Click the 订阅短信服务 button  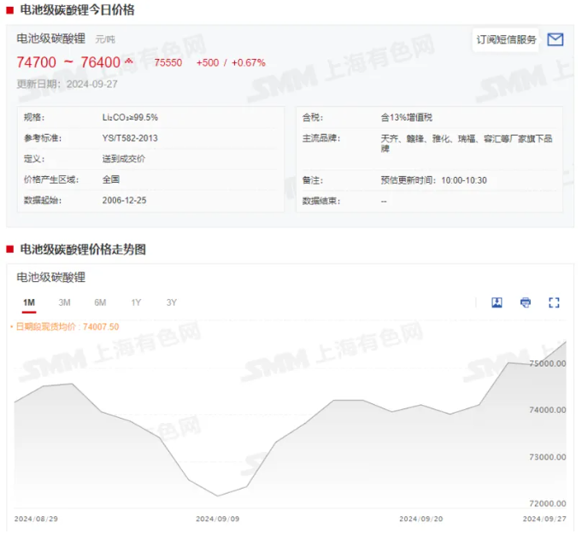(507, 39)
